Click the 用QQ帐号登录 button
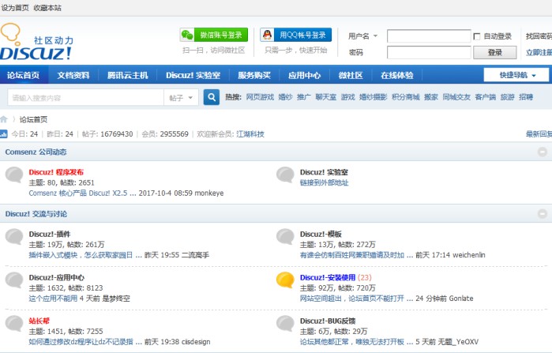552x353 pixels. 295,35
